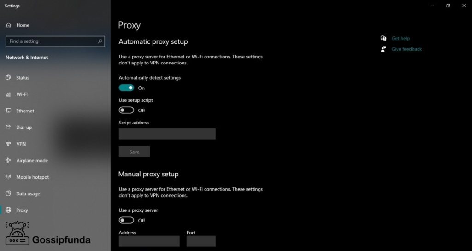
Task: Click the Dial-up icon
Action: (8, 127)
